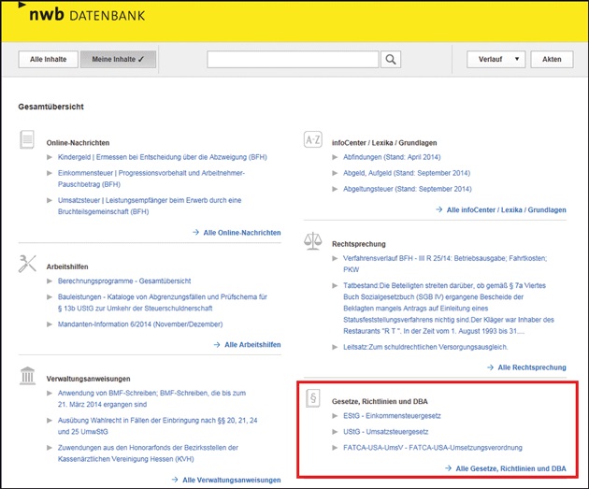589x489 pixels.
Task: Click the magnifier search button
Action: click(390, 59)
